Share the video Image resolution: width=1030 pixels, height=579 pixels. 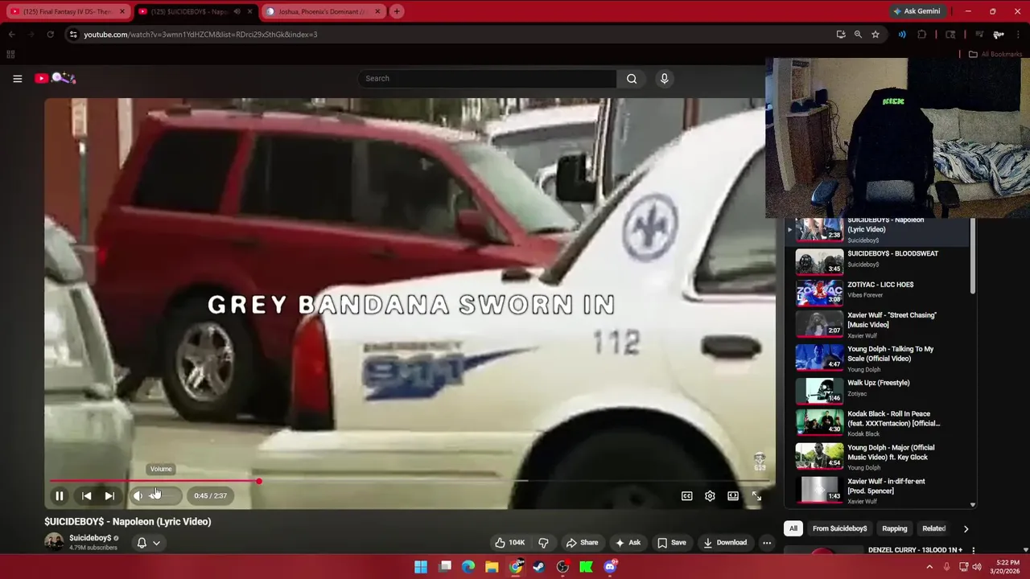[582, 543]
